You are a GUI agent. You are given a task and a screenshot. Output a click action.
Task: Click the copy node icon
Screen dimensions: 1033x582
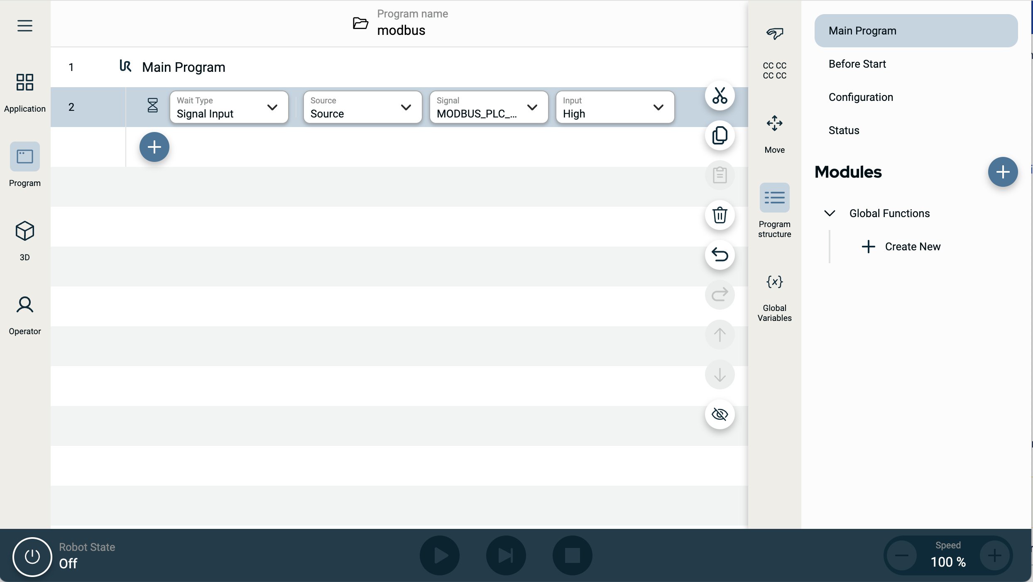pos(720,135)
